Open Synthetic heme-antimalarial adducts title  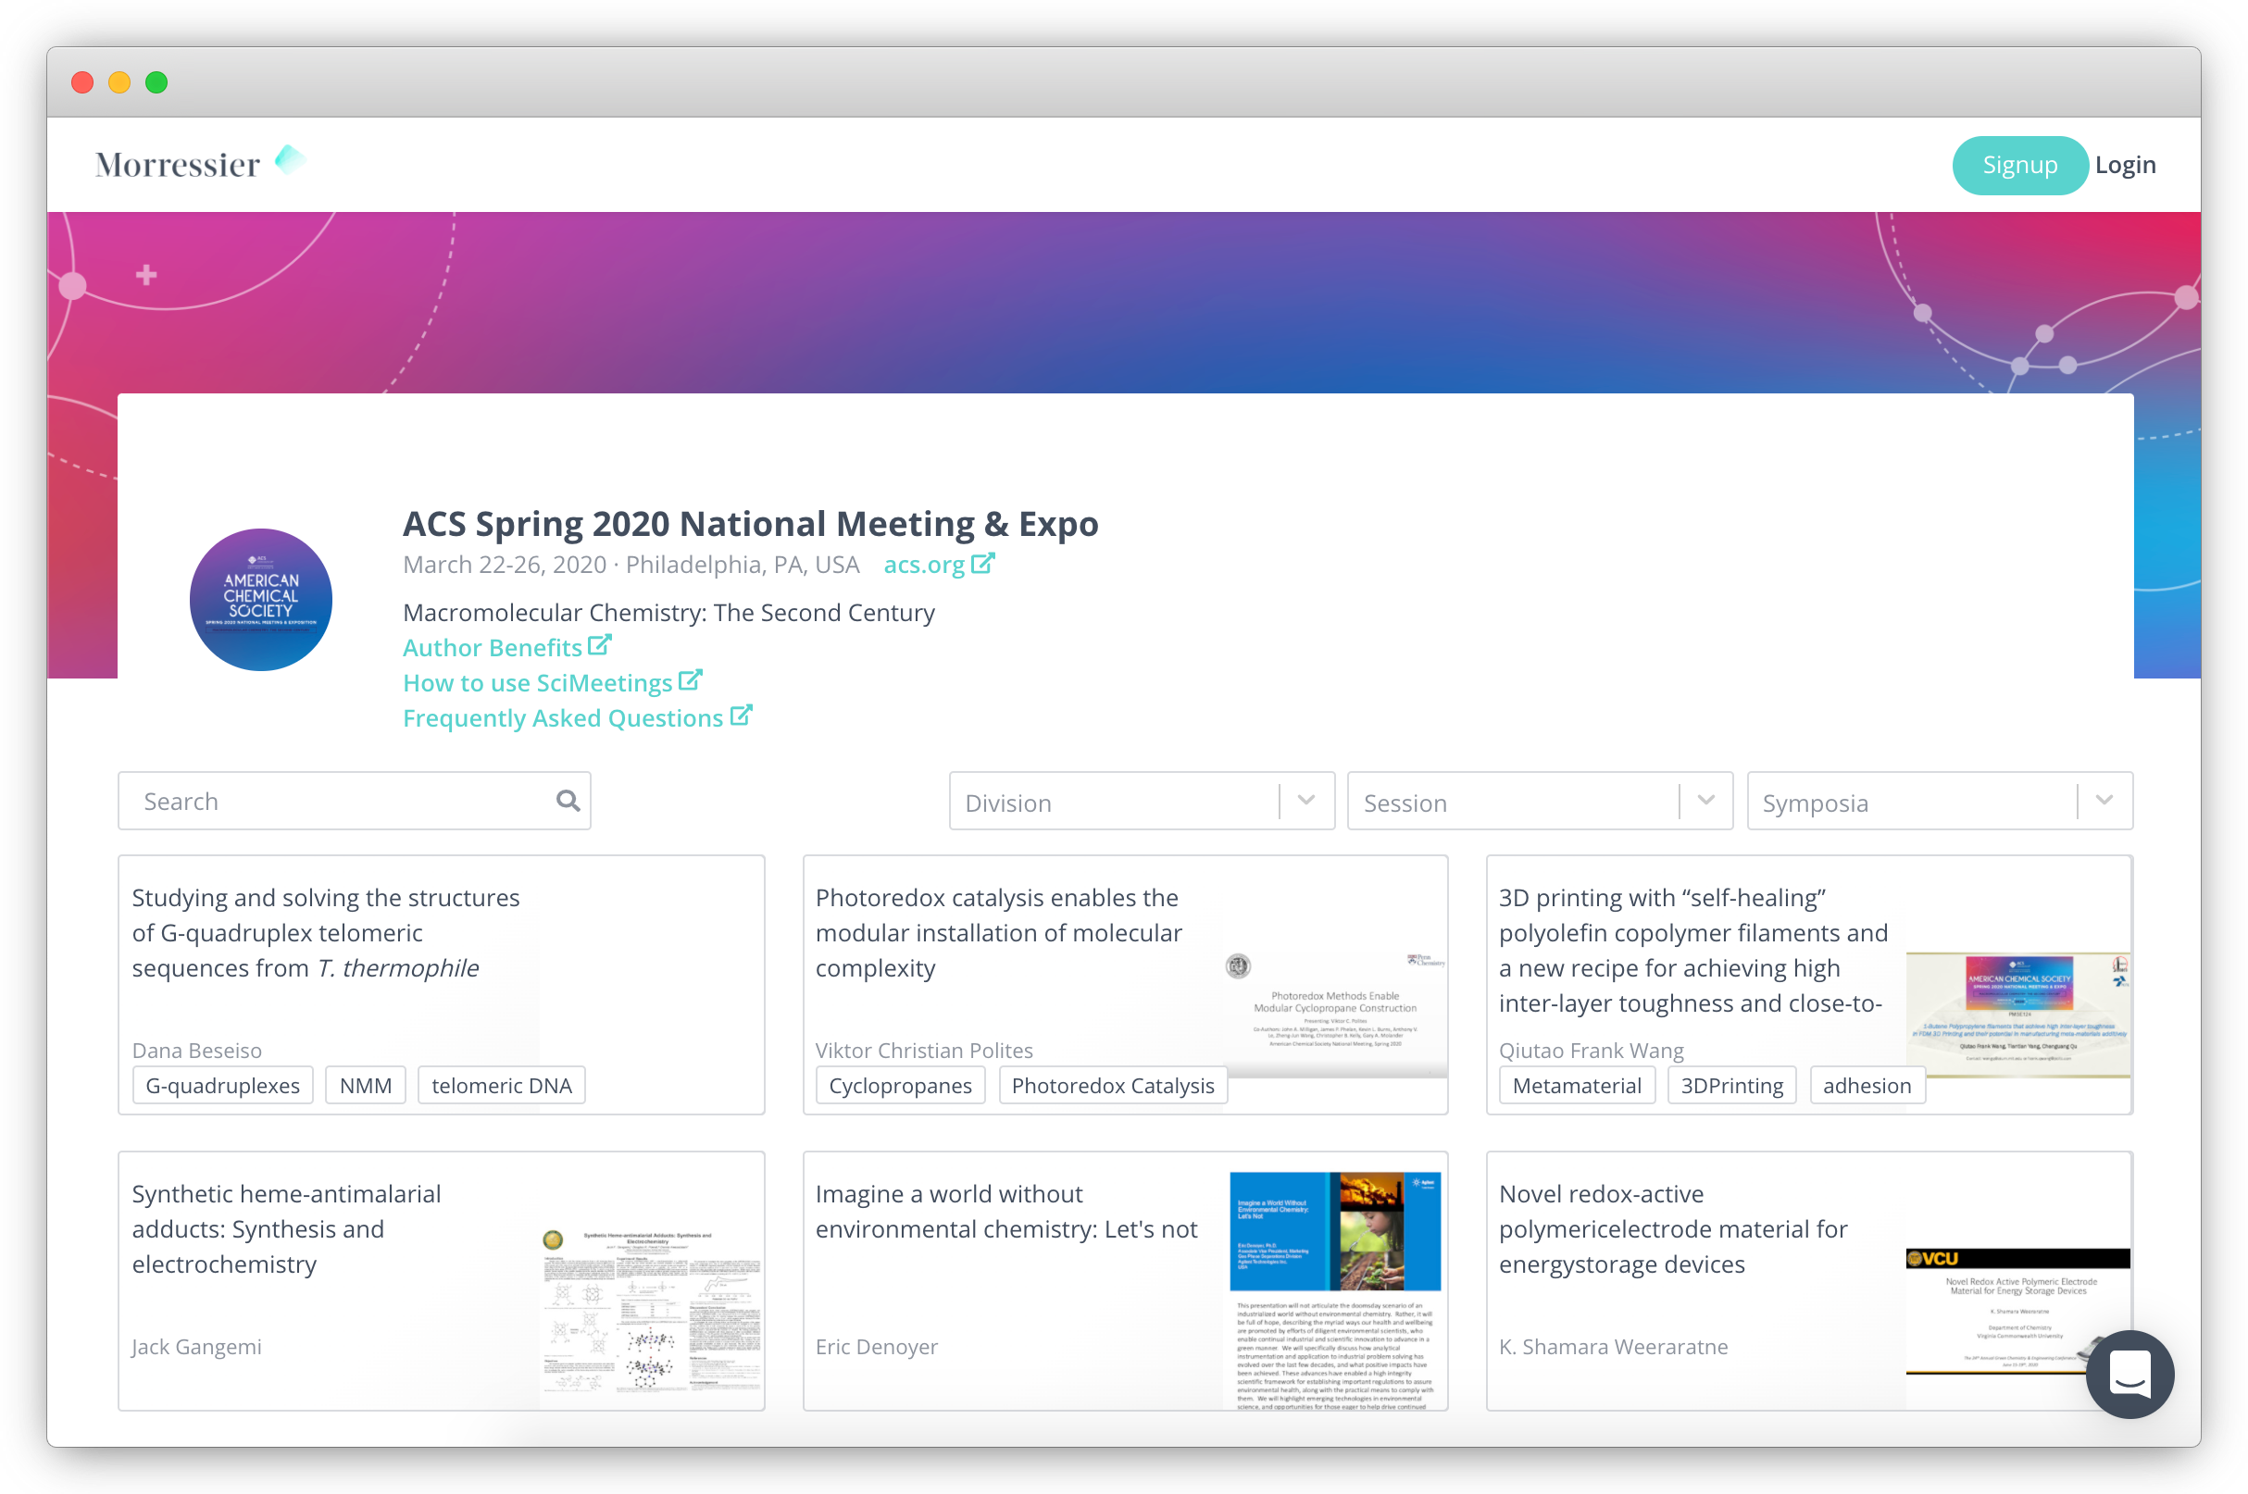pyautogui.click(x=286, y=1229)
